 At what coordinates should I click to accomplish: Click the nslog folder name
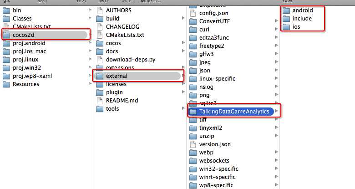pyautogui.click(x=206, y=87)
